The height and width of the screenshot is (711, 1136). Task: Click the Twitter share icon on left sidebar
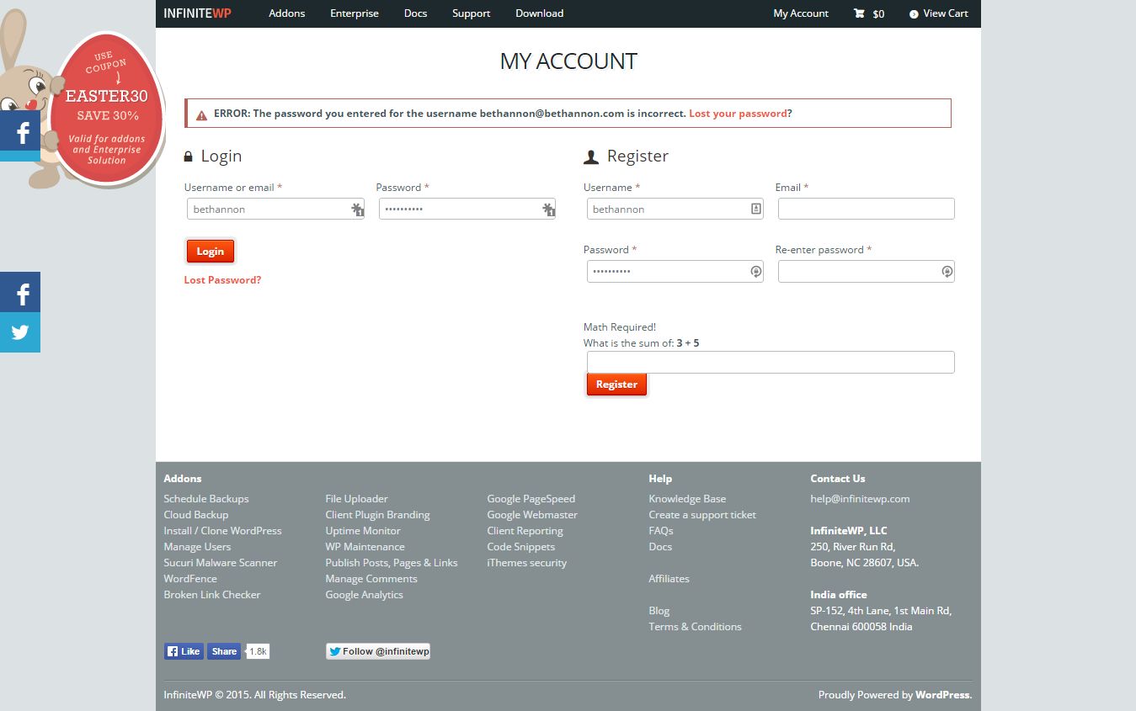[20, 332]
